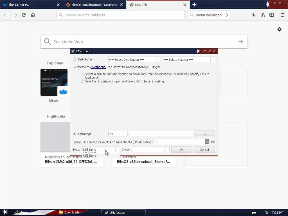Click the persistence space value field
This screenshot has height=216, width=288.
[x=179, y=142]
